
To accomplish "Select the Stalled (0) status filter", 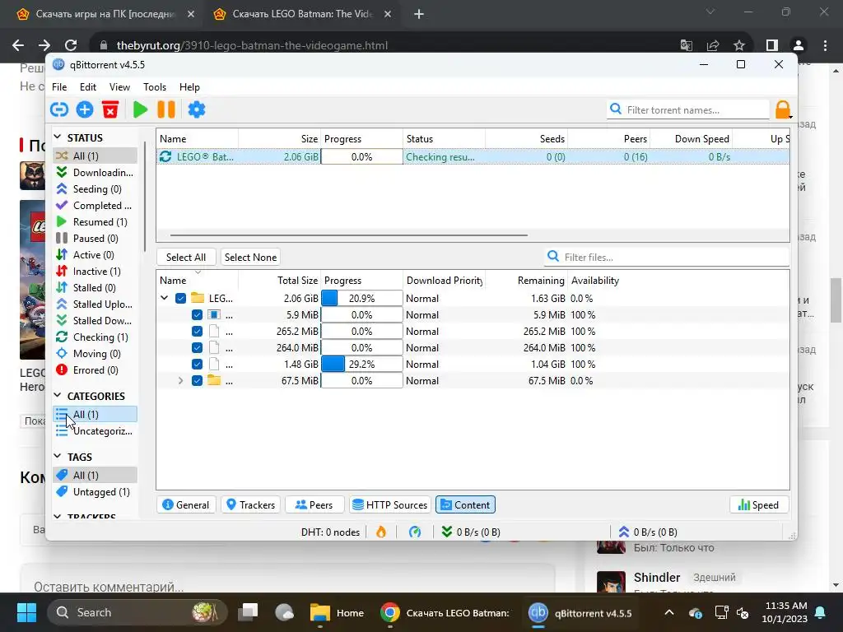I will tap(95, 288).
